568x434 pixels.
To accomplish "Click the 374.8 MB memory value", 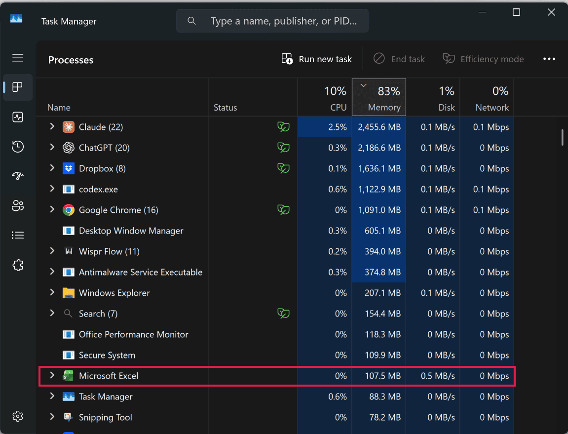I will (x=382, y=272).
